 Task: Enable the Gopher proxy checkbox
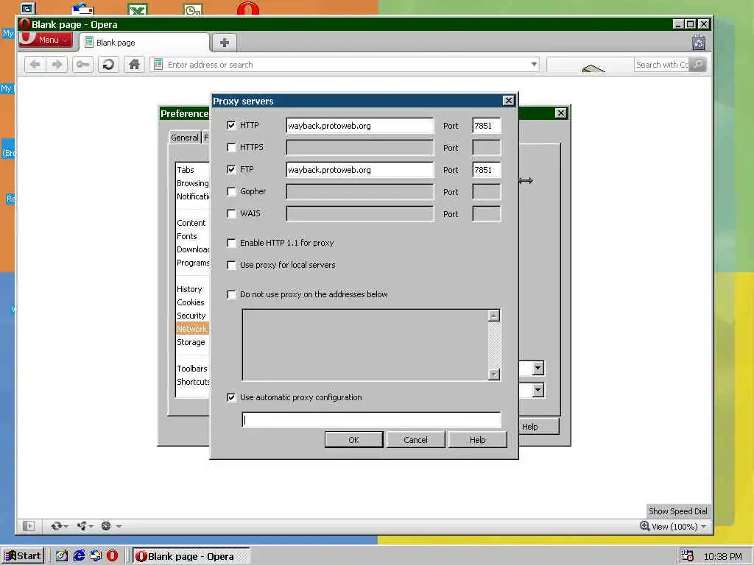tap(231, 191)
